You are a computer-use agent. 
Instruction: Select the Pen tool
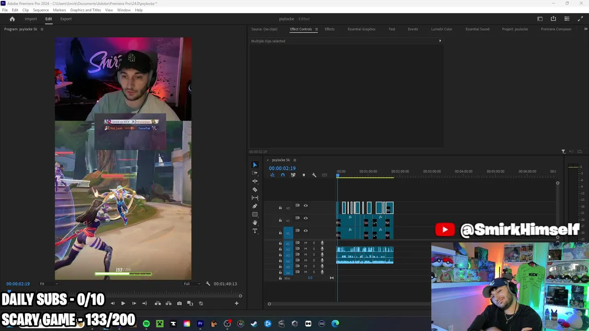pyautogui.click(x=255, y=206)
